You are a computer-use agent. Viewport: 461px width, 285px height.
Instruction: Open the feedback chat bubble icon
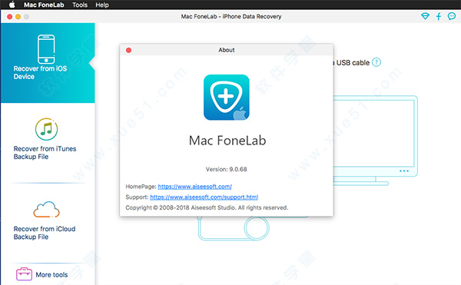[452, 16]
